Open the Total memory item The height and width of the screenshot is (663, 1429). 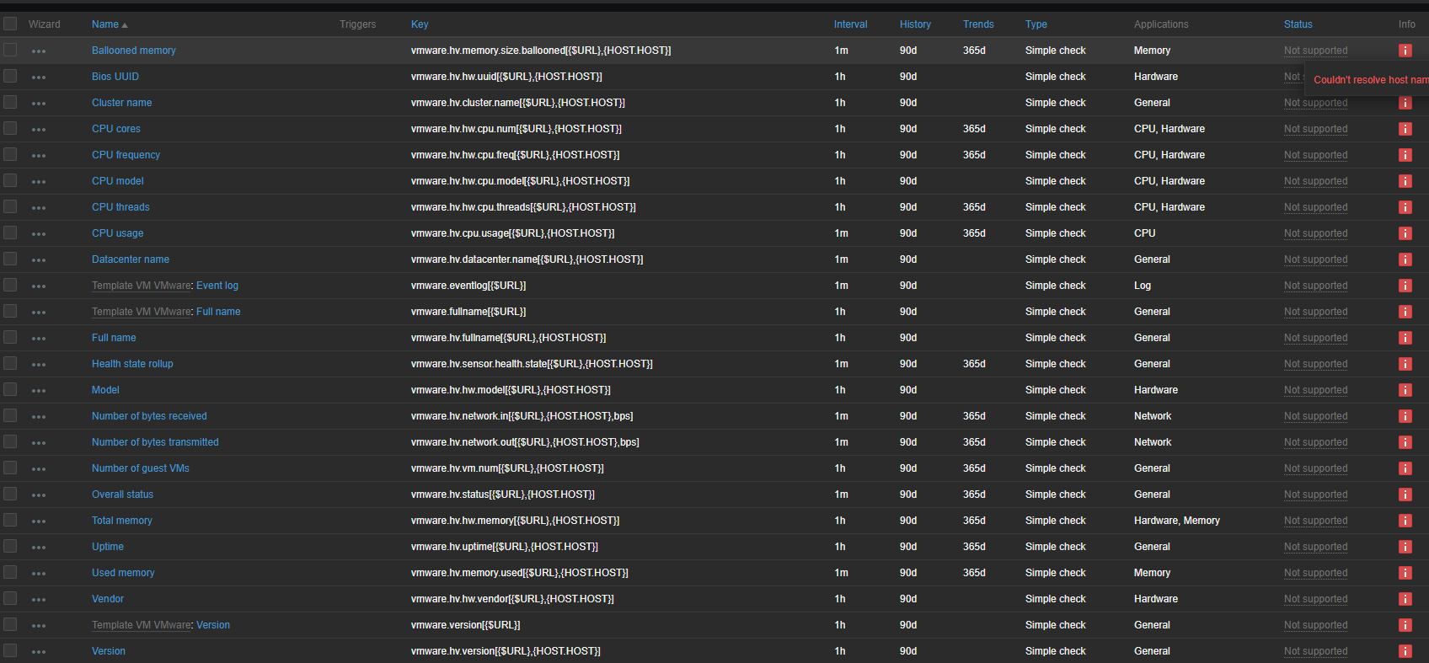pyautogui.click(x=122, y=521)
